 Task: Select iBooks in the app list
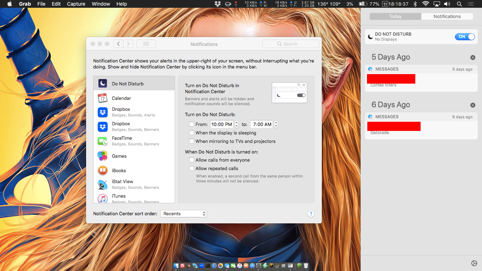[134, 170]
